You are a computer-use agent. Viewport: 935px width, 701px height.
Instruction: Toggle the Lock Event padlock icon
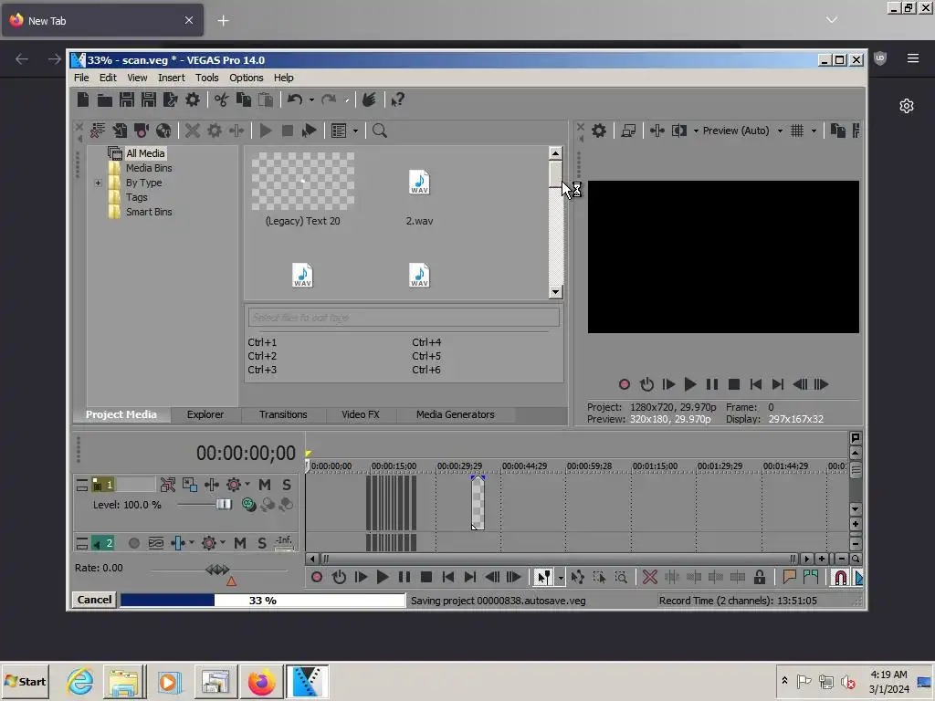coord(760,577)
